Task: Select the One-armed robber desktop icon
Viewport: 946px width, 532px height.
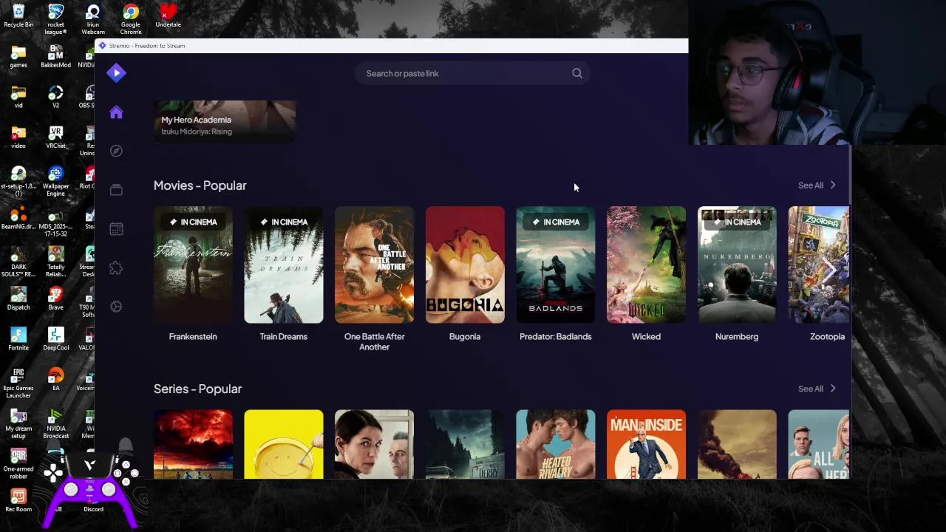Action: pyautogui.click(x=18, y=464)
